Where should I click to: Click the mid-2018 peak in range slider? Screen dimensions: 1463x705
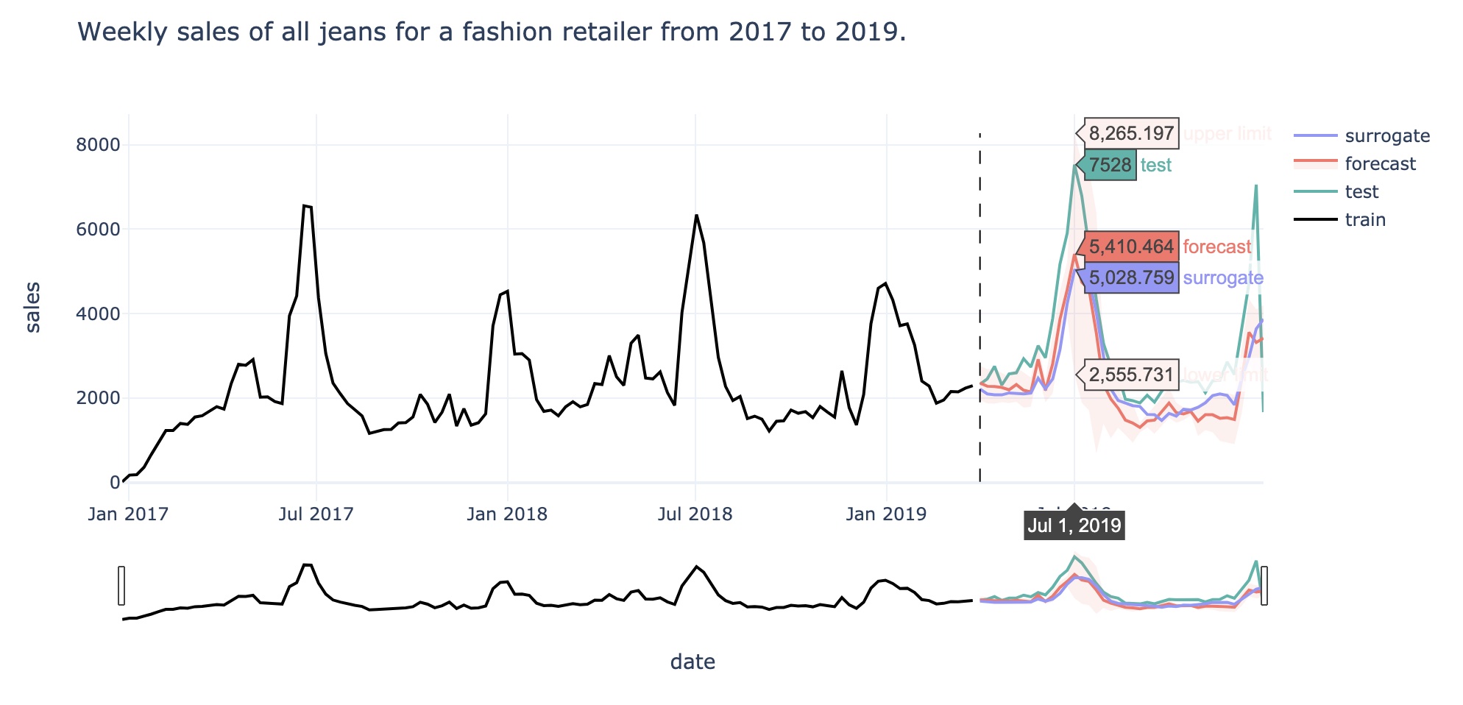(697, 567)
